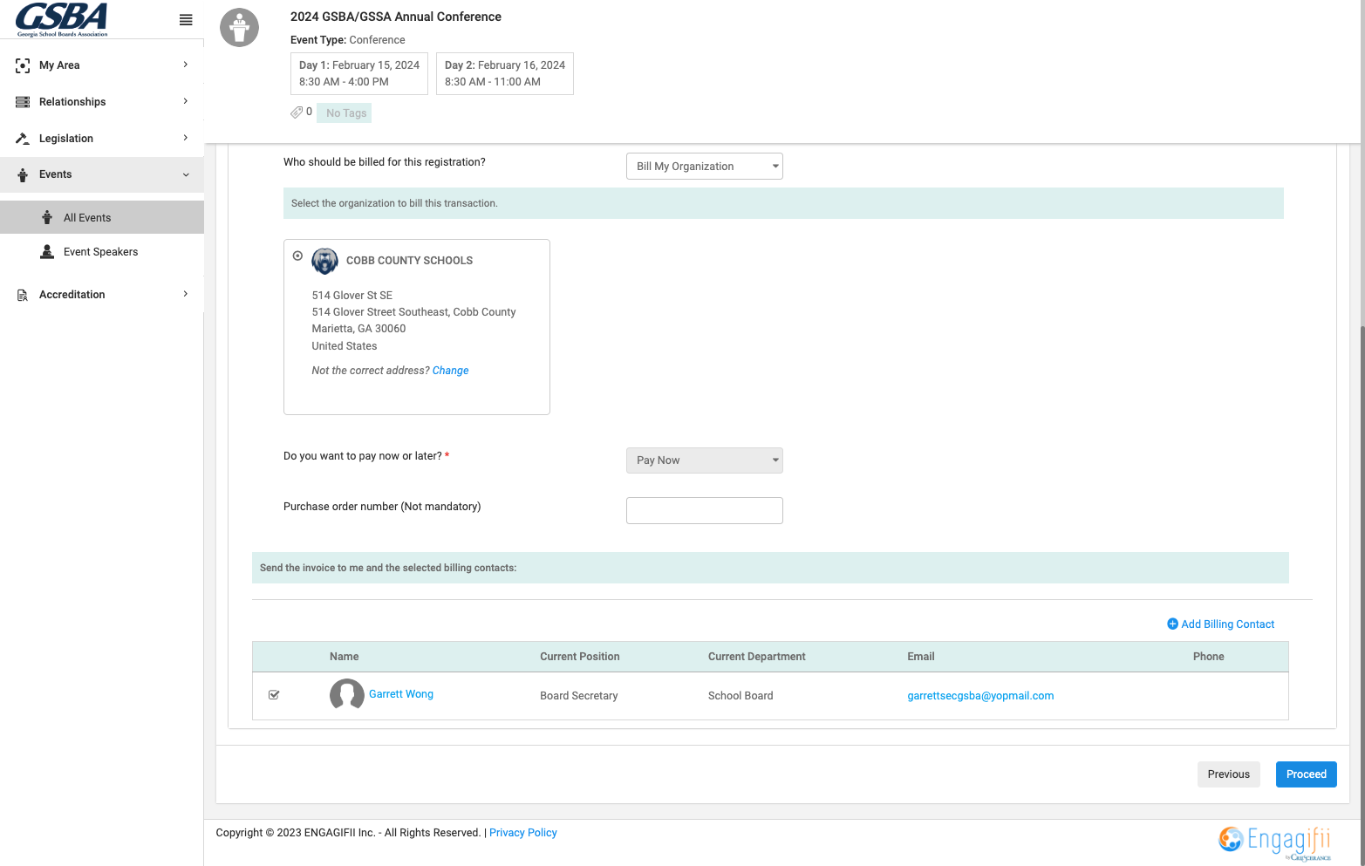Viewport: 1365px width, 866px height.
Task: Click the conference podium event icon
Action: click(239, 28)
